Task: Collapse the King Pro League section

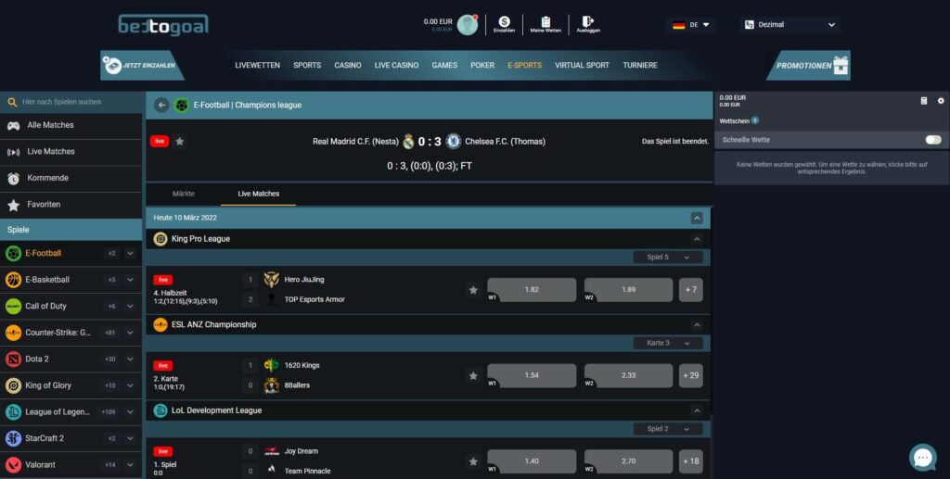Action: 697,239
